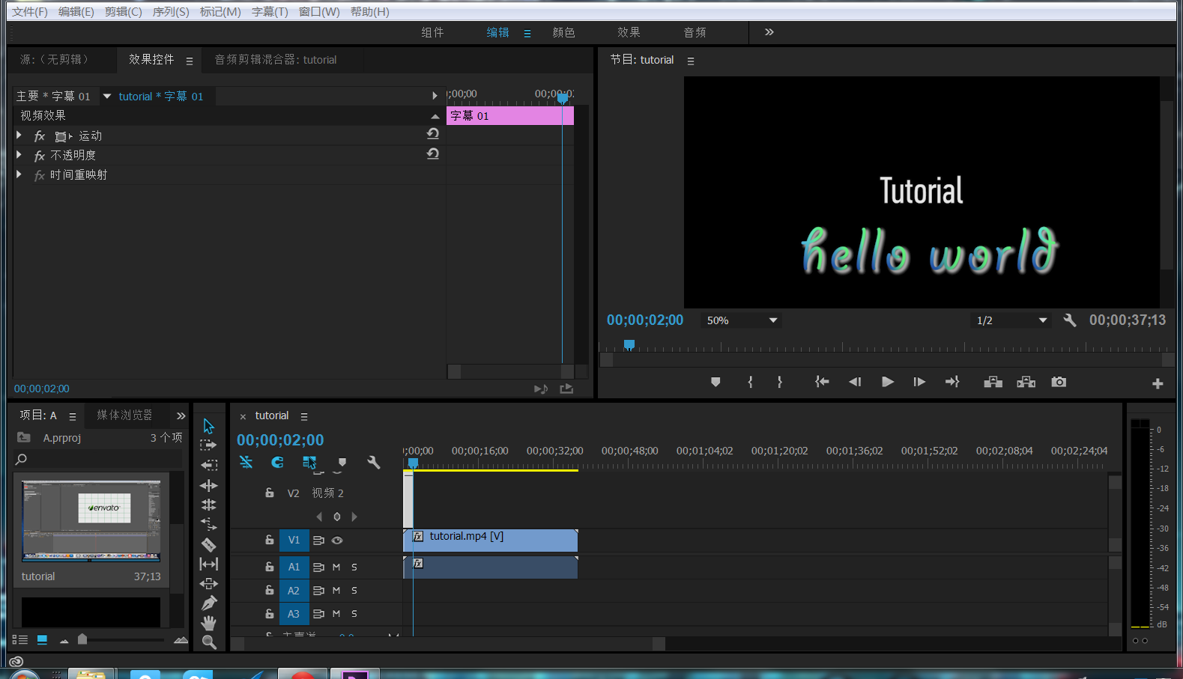Solo audio track A2
This screenshot has width=1183, height=679.
[x=354, y=591]
